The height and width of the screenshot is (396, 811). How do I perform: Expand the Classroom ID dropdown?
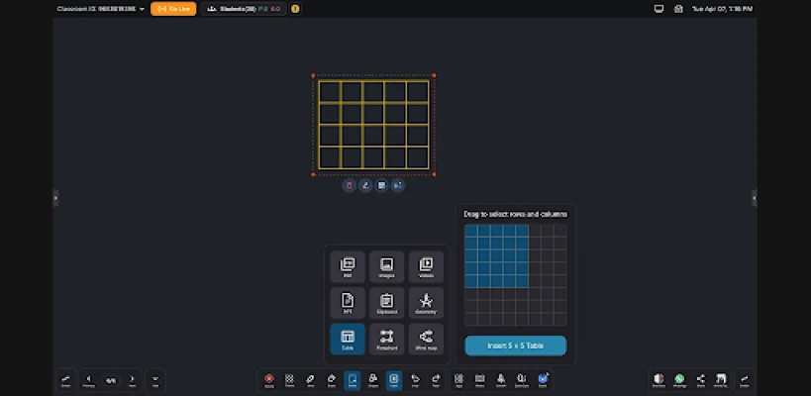coord(142,9)
